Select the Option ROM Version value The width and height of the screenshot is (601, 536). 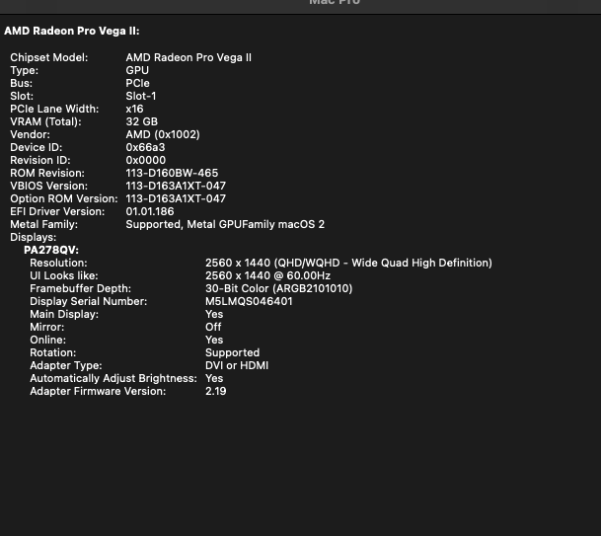pyautogui.click(x=176, y=199)
